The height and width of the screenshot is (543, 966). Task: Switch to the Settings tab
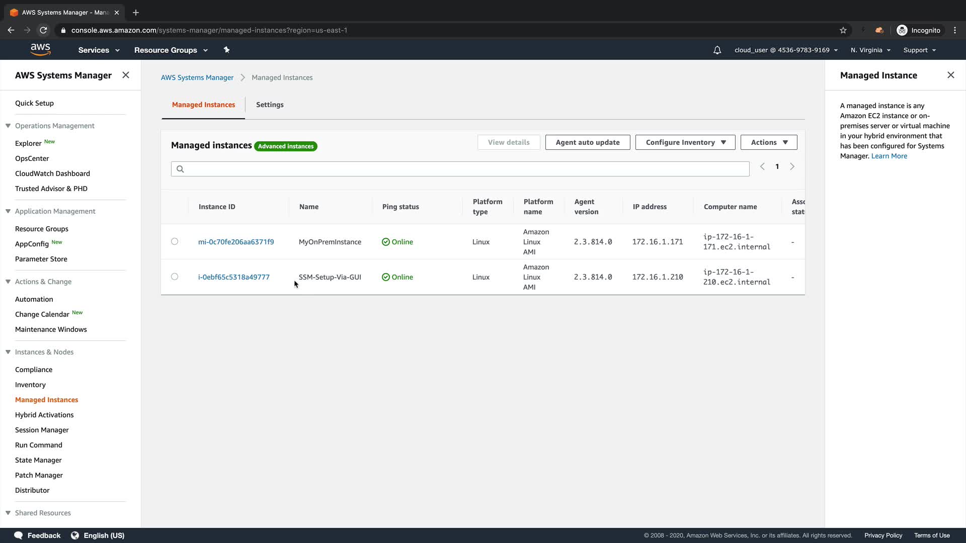pyautogui.click(x=270, y=105)
